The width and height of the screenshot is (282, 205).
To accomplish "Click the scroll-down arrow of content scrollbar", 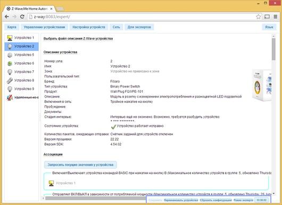I will 273,194.
